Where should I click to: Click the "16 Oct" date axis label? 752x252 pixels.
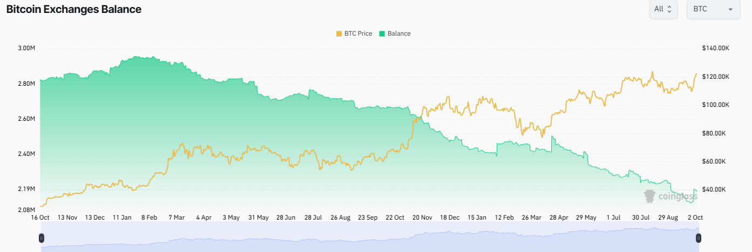(x=40, y=217)
